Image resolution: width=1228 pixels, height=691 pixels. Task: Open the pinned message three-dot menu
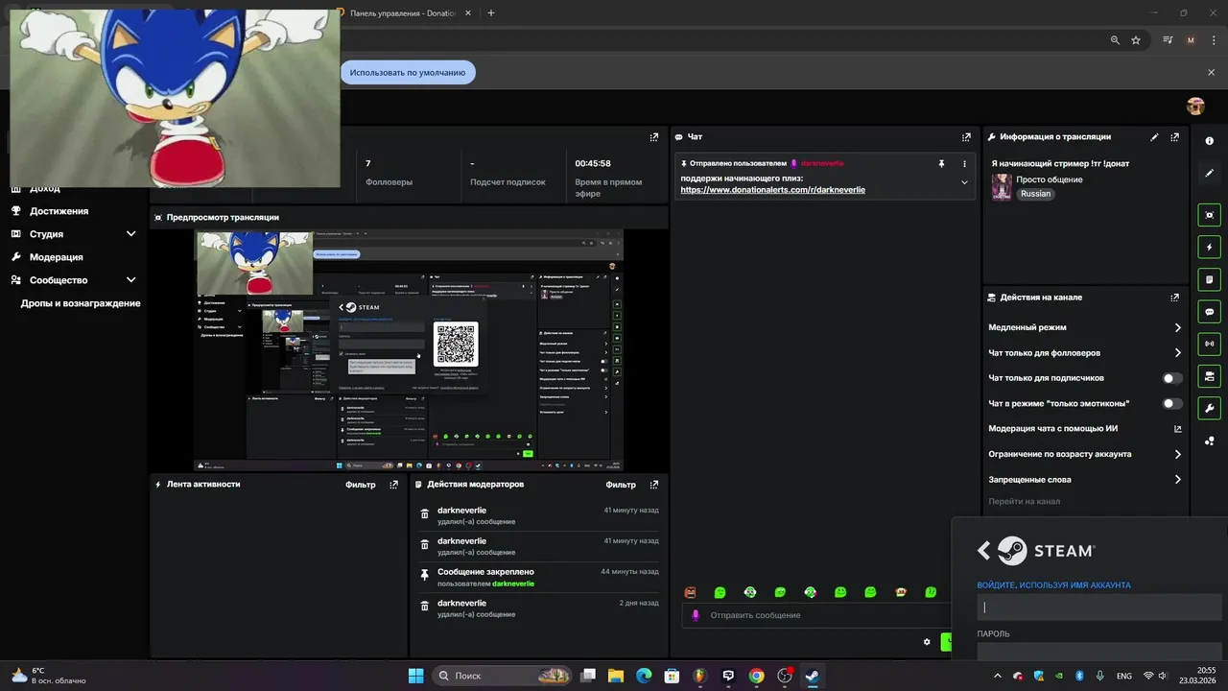(964, 164)
